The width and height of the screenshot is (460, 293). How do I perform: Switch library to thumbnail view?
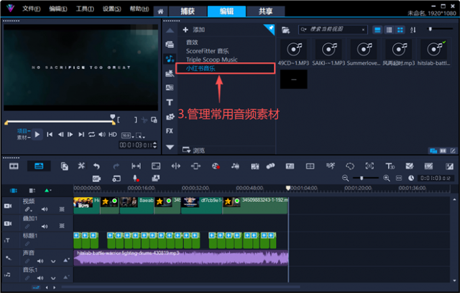(x=400, y=30)
